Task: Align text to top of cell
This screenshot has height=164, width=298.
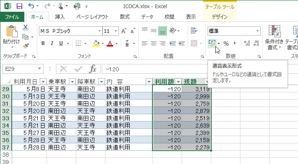Action: [145, 30]
